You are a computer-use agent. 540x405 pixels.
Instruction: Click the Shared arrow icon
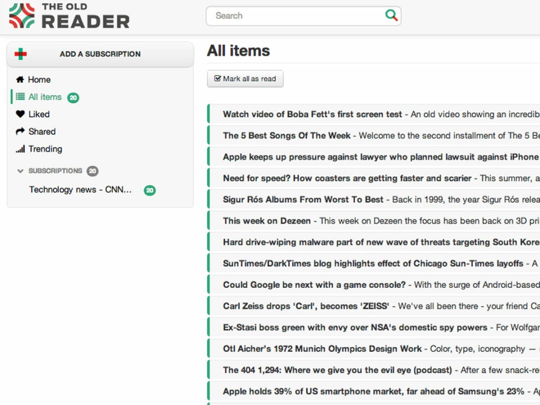pyautogui.click(x=20, y=131)
